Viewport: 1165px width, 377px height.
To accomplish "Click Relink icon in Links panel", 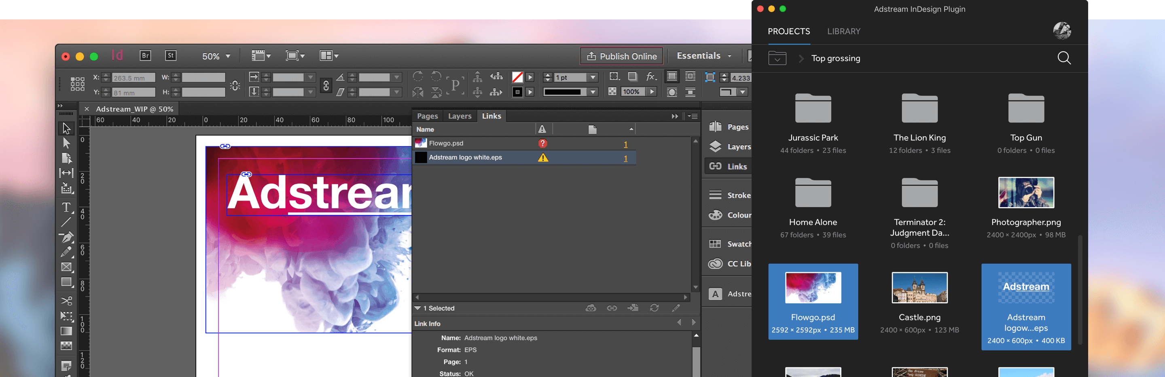I will point(612,308).
